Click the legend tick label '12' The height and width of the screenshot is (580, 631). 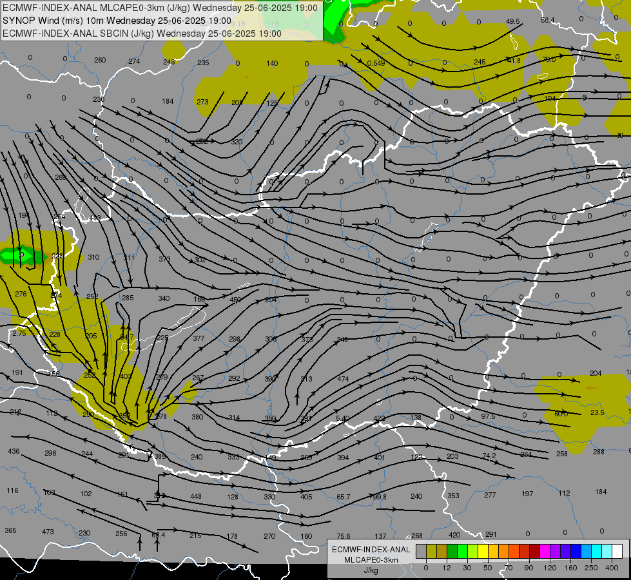pos(447,568)
